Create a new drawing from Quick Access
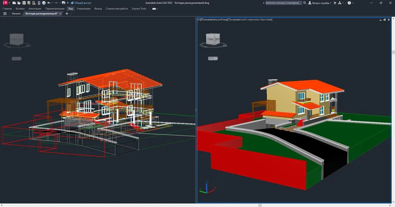The image size is (395, 207). [14, 3]
